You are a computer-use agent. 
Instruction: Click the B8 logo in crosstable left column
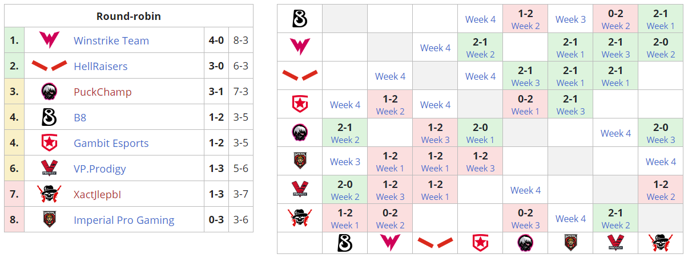[300, 19]
